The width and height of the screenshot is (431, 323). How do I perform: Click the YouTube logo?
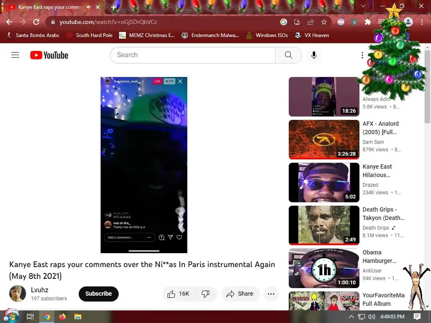pos(49,55)
